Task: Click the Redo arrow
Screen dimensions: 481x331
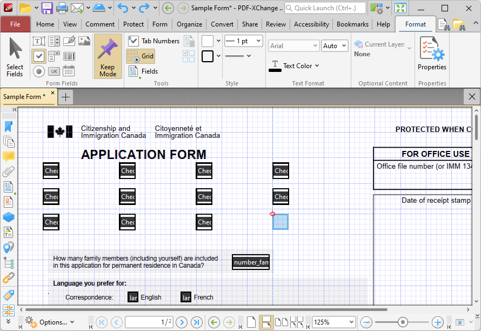Action: pyautogui.click(x=144, y=8)
